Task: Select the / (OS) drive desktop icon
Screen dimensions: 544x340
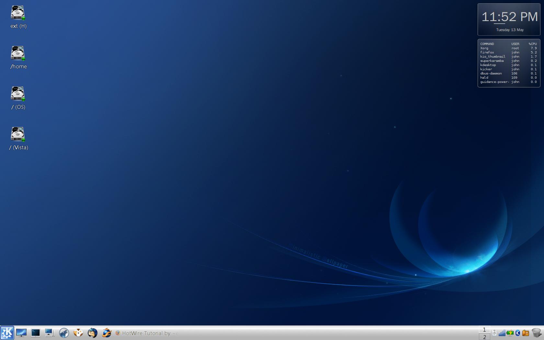Action: click(18, 98)
